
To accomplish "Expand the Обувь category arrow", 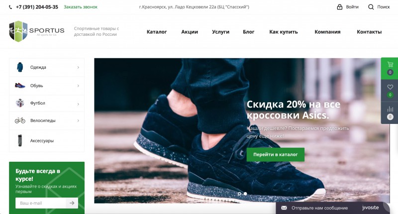I will point(78,86).
